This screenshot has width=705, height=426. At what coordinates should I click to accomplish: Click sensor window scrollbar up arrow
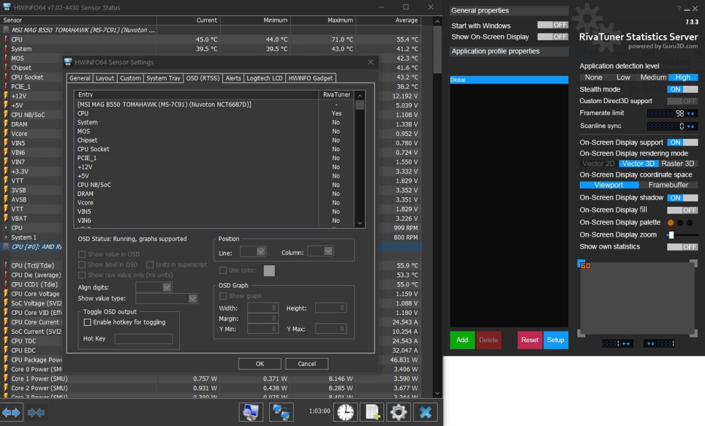coord(438,21)
